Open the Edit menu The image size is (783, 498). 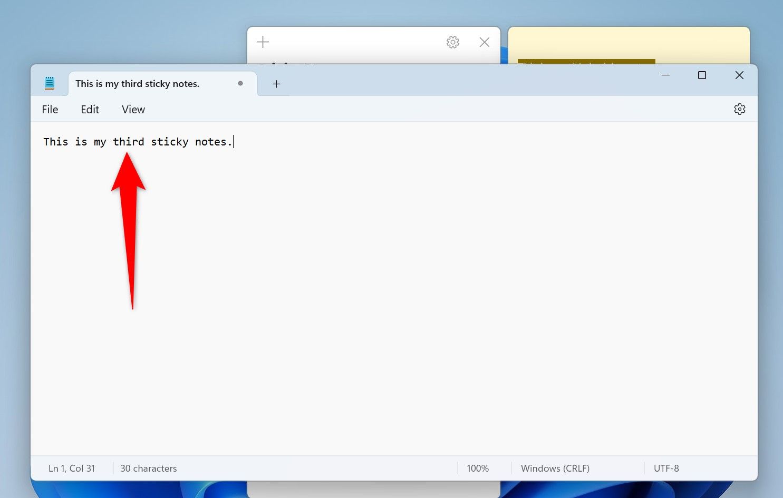pos(90,110)
